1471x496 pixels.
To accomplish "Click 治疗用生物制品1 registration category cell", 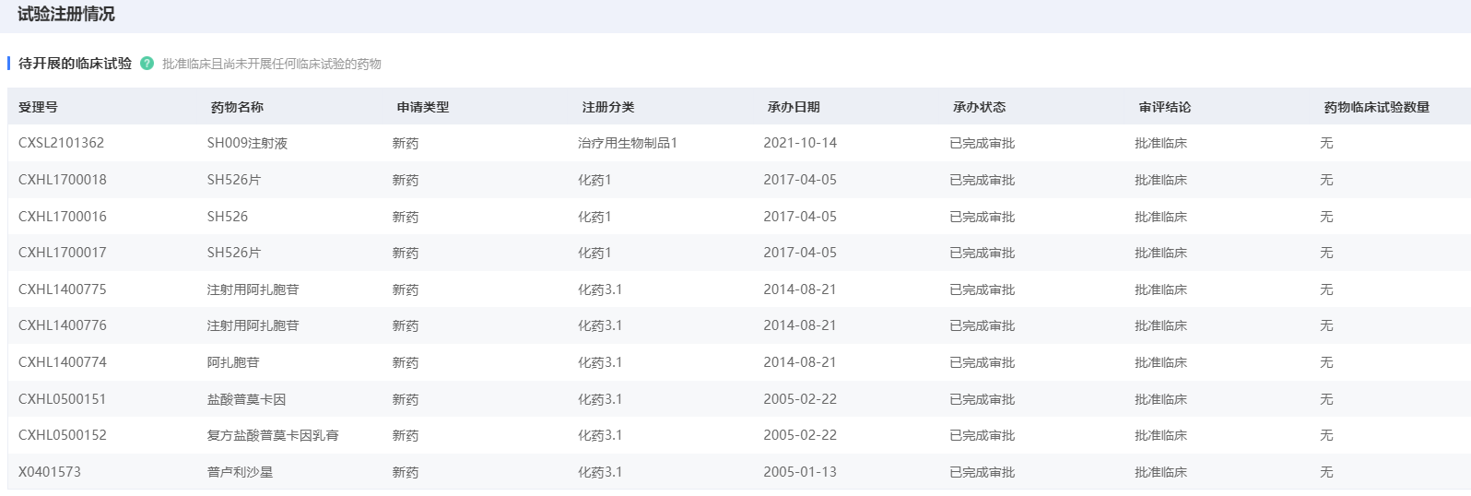I will click(628, 143).
